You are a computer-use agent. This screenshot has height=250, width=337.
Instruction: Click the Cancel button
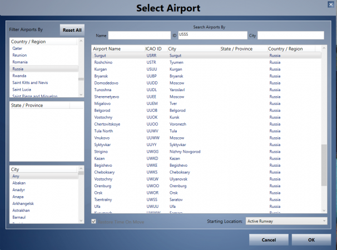pyautogui.click(x=269, y=239)
